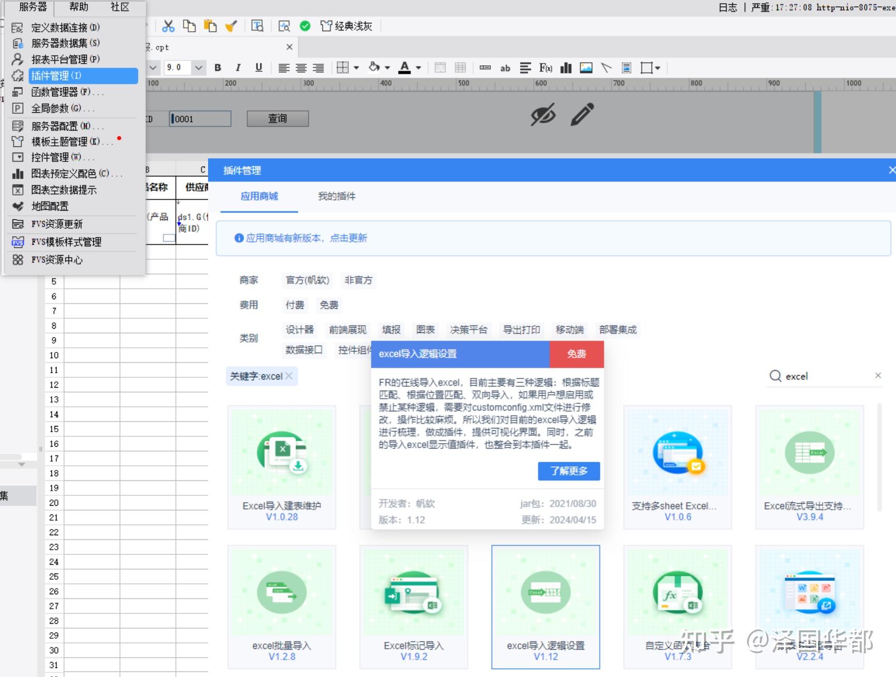Filter category by 填报

point(391,330)
